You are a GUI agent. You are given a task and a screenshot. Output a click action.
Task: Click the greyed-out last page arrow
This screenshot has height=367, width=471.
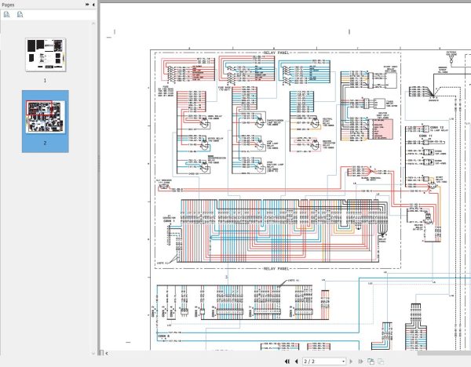361,362
